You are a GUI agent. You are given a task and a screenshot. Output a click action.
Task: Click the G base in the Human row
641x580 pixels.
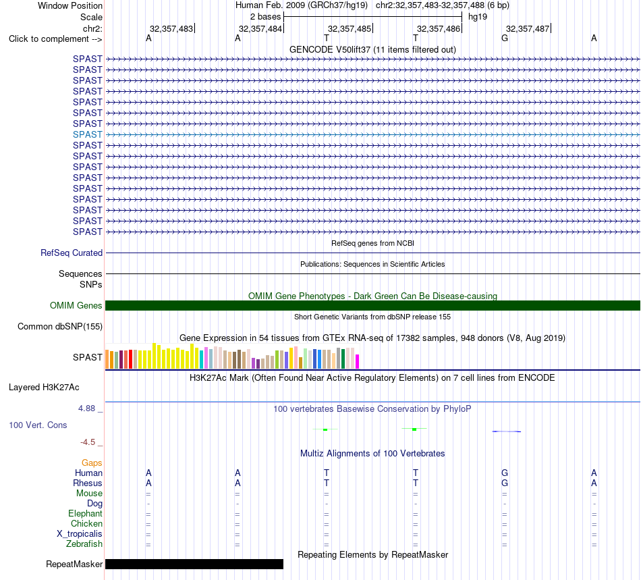tap(505, 473)
